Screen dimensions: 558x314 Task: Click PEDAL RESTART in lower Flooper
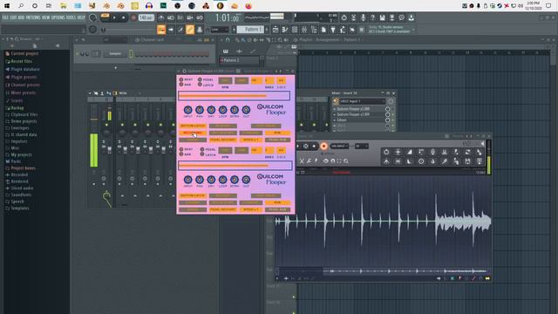[x=223, y=209]
